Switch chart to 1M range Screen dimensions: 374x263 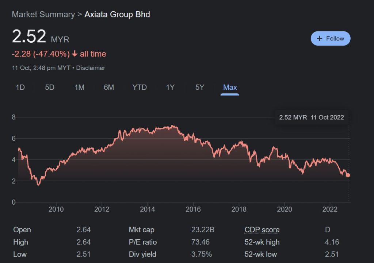coord(79,87)
